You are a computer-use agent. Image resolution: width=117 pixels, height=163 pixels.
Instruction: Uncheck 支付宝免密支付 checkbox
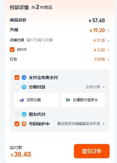coord(17,77)
